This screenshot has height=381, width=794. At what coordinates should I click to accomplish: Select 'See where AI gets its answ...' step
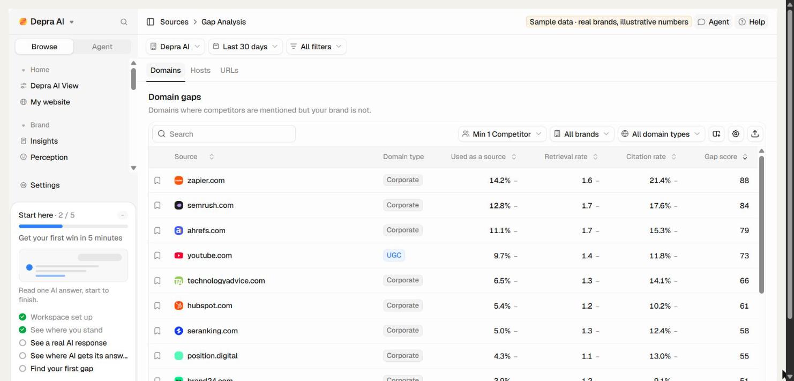coord(73,356)
